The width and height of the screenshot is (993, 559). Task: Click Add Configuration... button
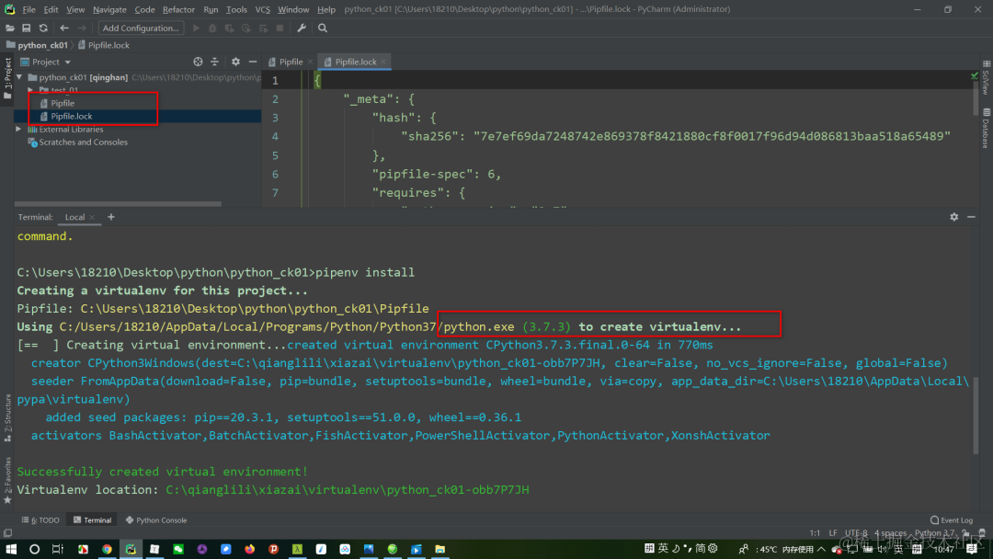click(x=141, y=28)
